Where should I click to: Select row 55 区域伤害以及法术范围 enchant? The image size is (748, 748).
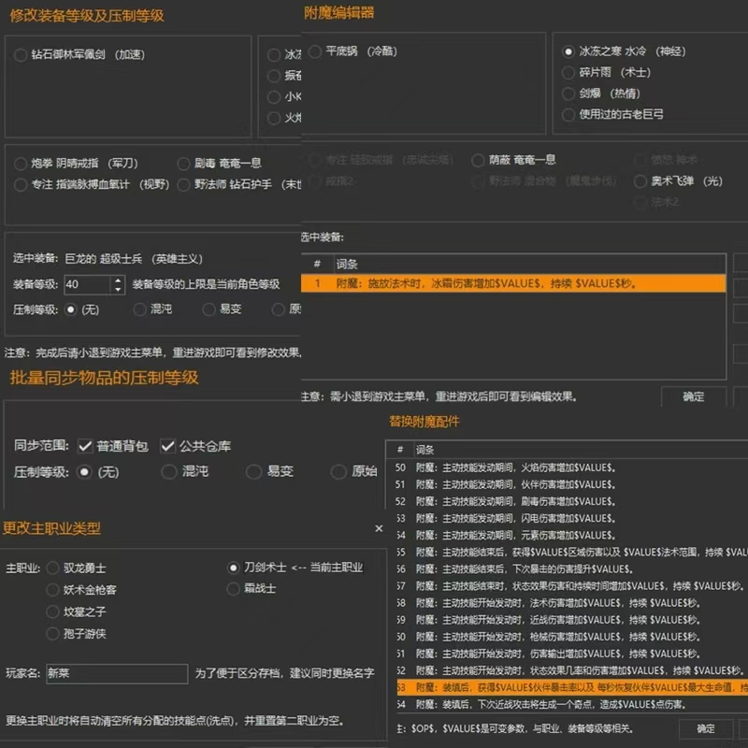571,553
